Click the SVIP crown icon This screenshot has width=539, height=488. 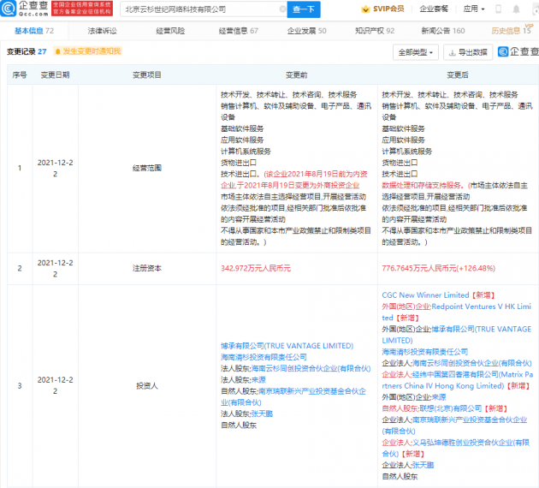click(x=366, y=9)
